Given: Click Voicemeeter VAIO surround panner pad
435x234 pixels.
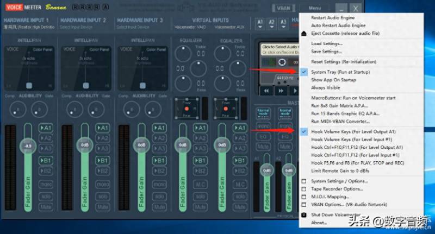Looking at the screenshot, I should [x=187, y=108].
